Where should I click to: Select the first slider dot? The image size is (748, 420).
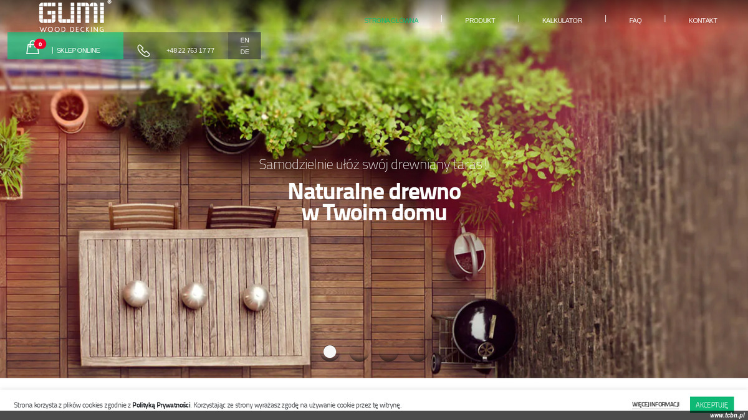(x=330, y=352)
